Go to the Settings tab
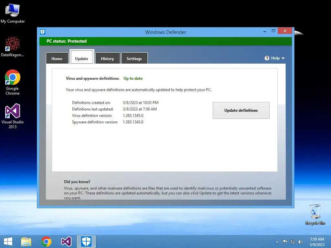The height and width of the screenshot is (248, 331). click(x=134, y=58)
